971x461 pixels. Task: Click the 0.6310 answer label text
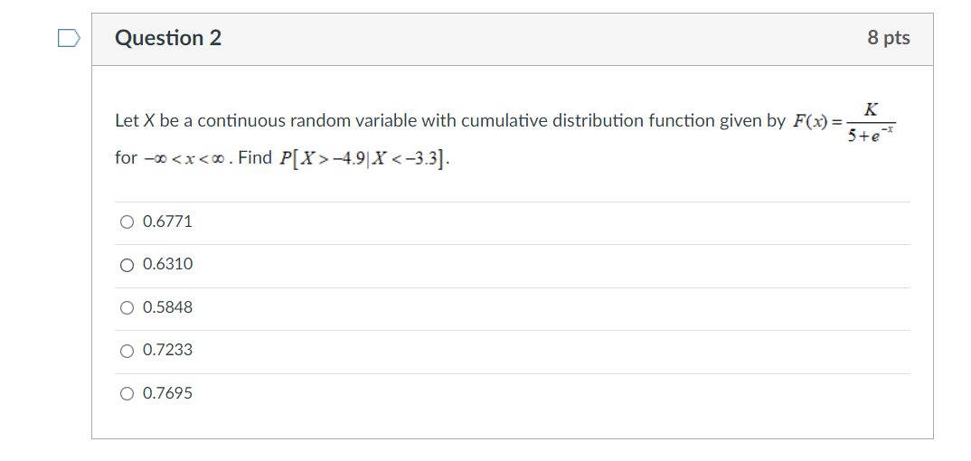tap(167, 264)
